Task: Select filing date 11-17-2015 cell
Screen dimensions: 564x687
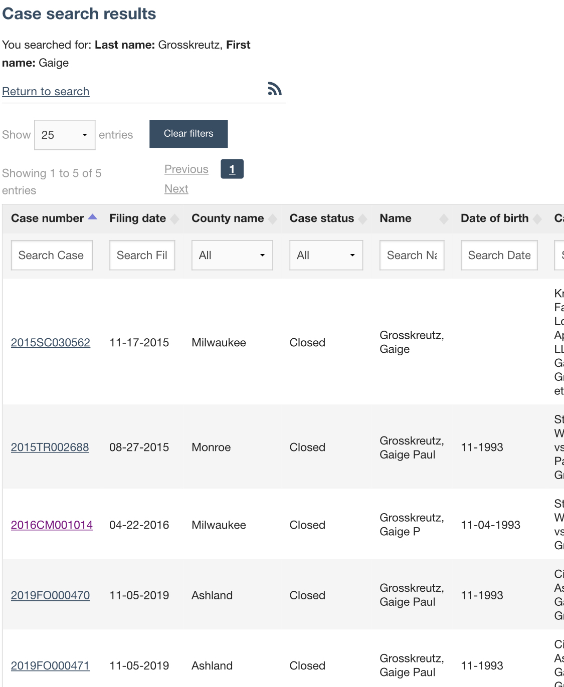Action: pos(139,343)
